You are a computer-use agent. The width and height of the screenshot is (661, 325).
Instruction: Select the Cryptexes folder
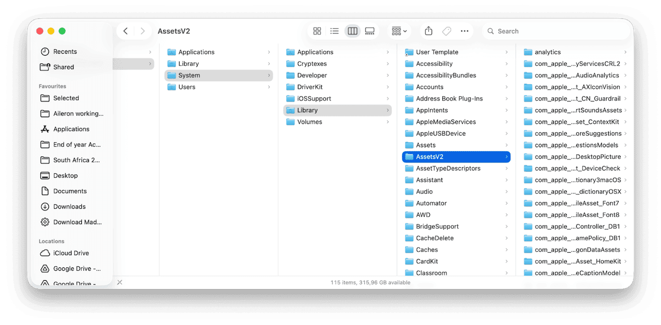(337, 64)
